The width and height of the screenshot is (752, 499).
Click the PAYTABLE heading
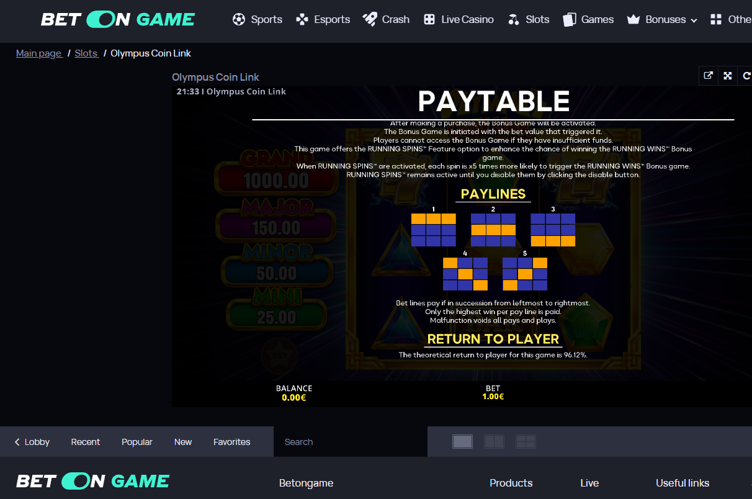(494, 101)
